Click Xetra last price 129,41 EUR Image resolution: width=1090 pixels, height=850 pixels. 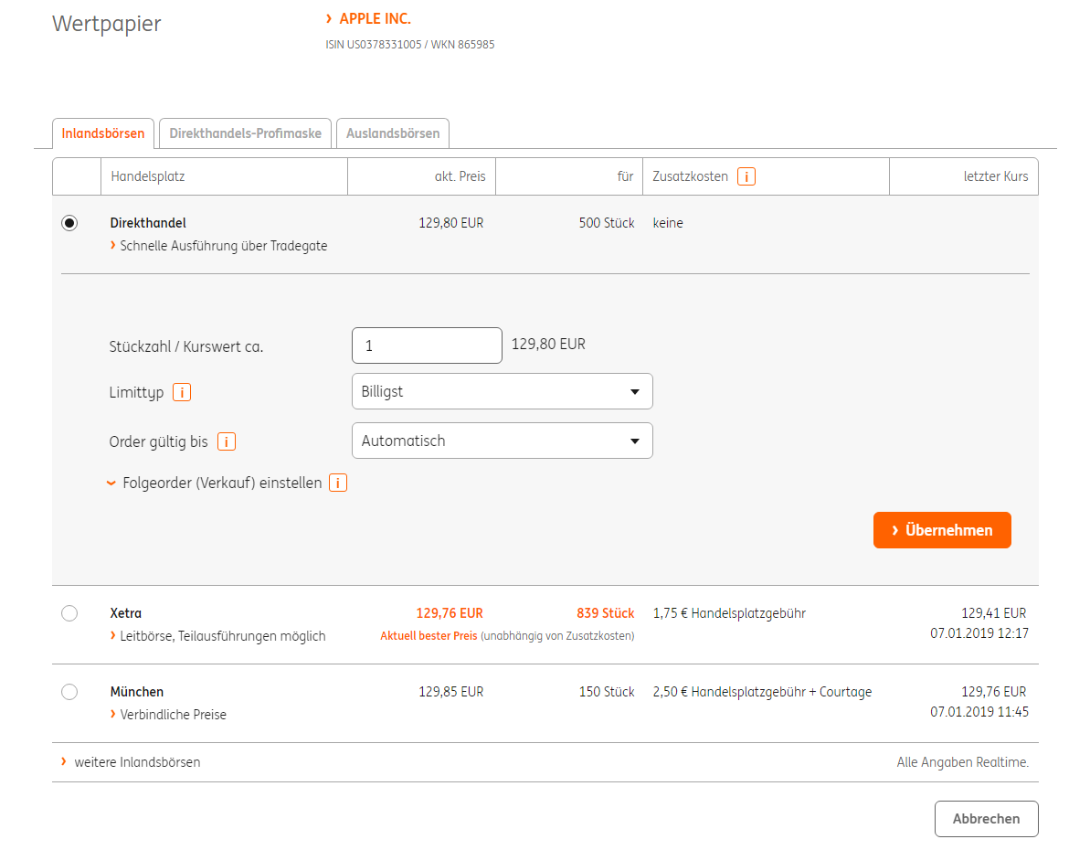(993, 613)
